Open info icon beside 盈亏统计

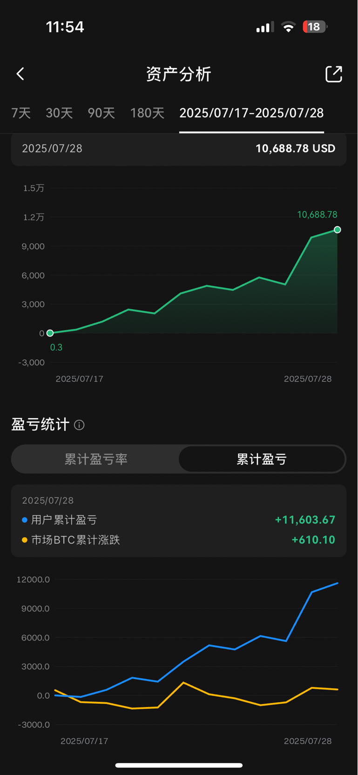coord(79,425)
